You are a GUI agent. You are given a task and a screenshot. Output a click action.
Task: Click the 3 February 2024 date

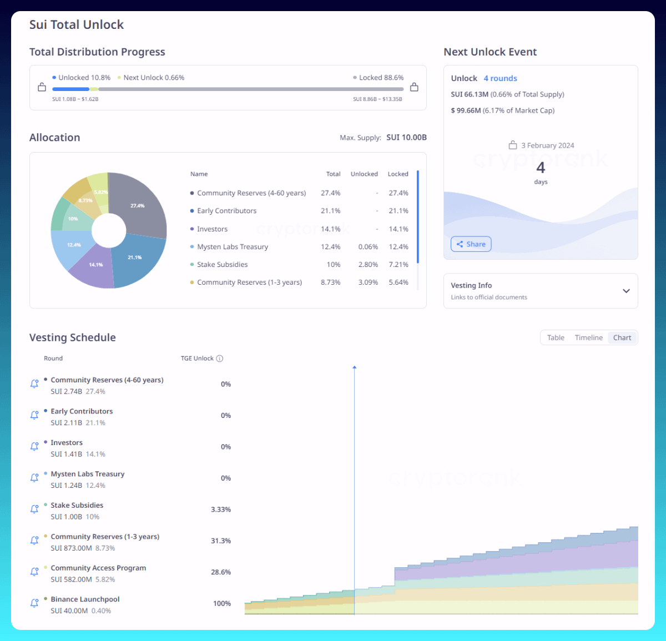coord(548,145)
